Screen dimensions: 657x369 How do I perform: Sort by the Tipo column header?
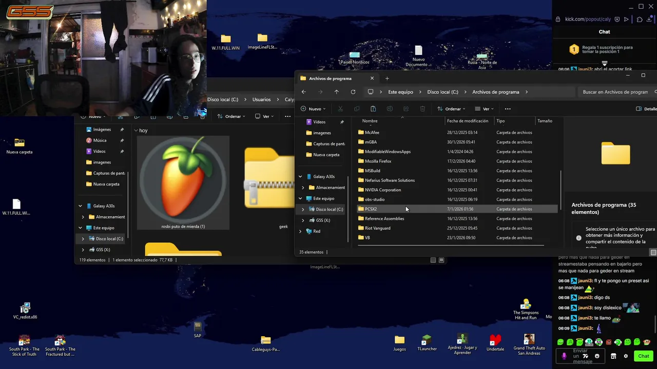coord(500,121)
